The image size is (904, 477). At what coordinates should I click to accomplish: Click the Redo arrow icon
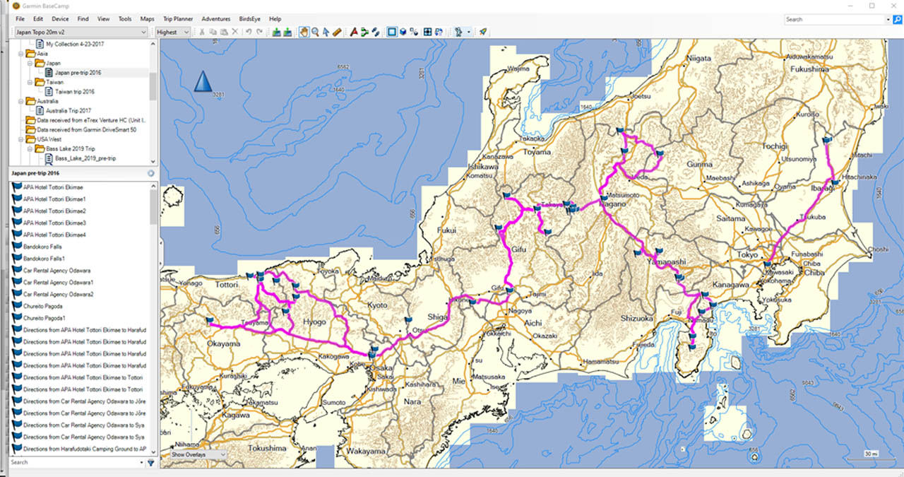coord(259,32)
